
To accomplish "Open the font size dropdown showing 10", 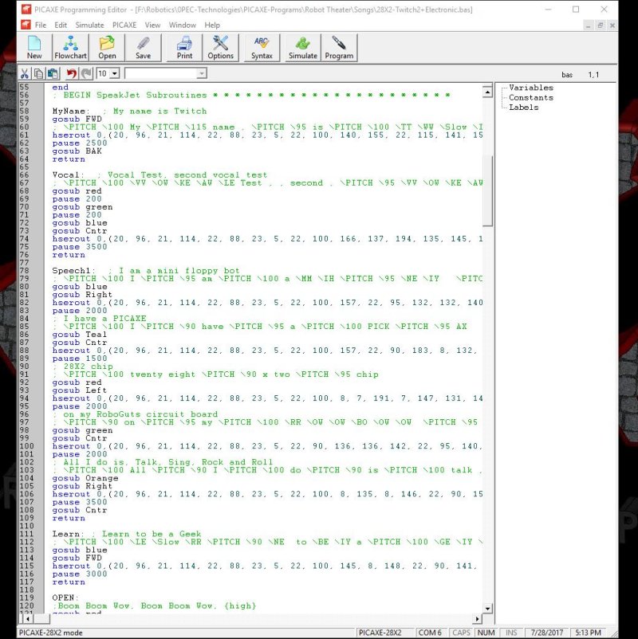I will [115, 73].
